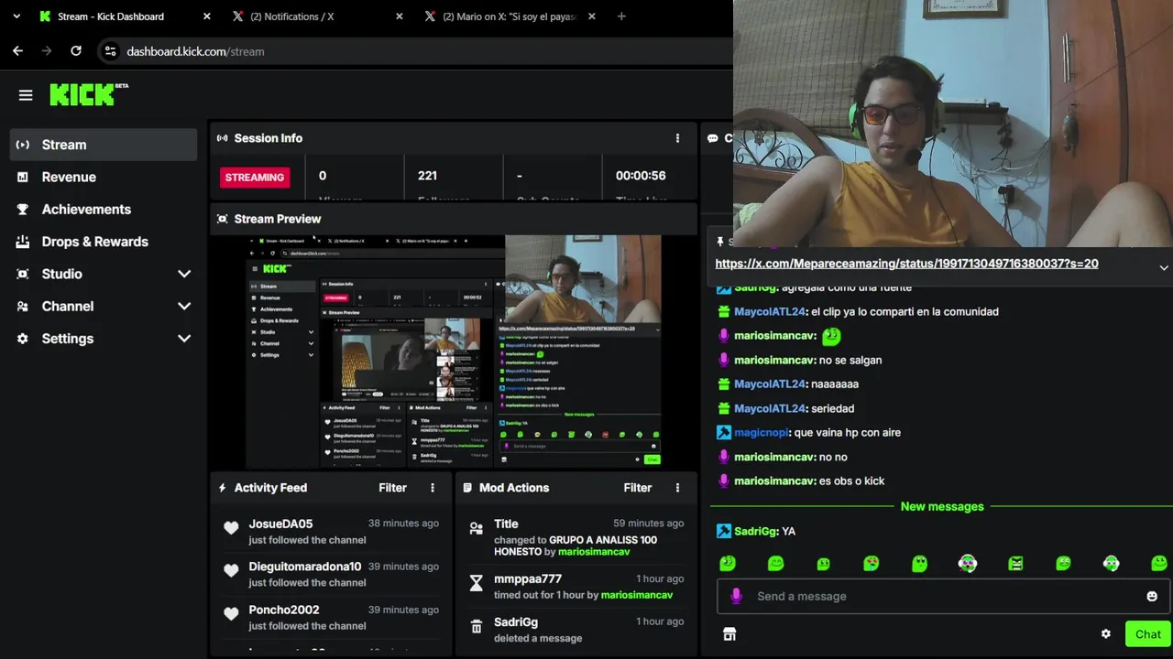Open JosueDA05 in Activity Feed

point(280,524)
